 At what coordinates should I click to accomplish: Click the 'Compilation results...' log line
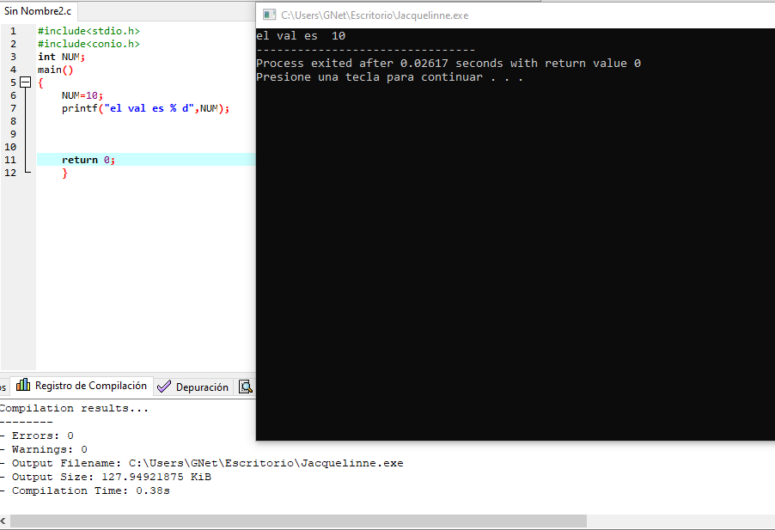pos(74,409)
